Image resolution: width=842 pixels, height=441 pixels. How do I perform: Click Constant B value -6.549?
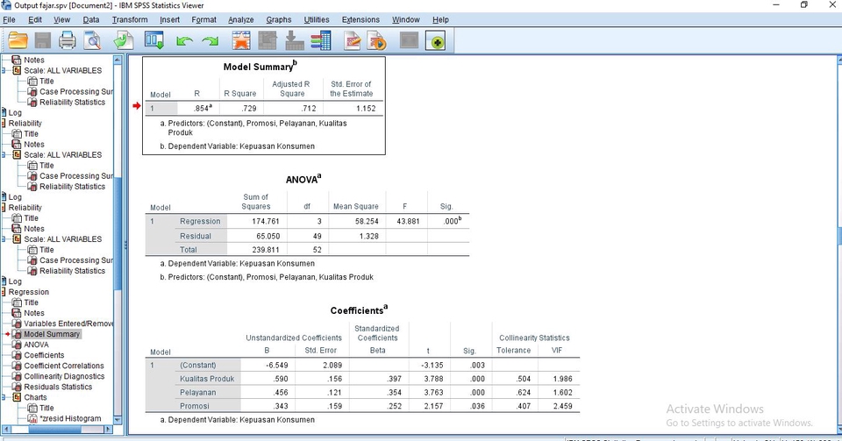276,366
